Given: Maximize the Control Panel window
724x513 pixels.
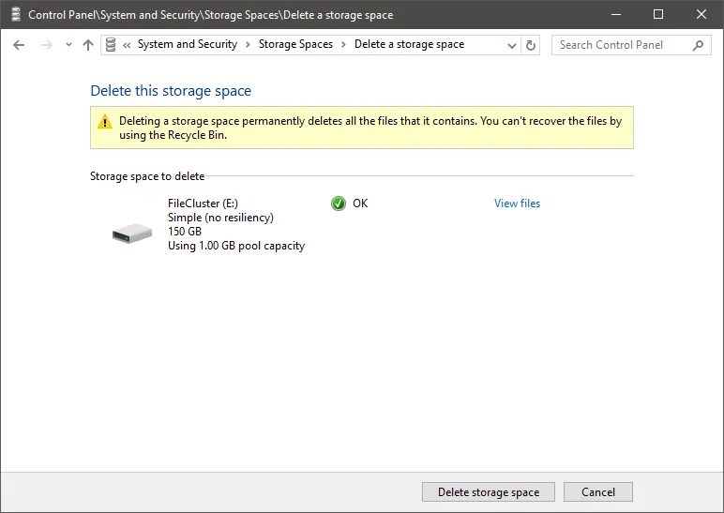Looking at the screenshot, I should click(x=658, y=14).
